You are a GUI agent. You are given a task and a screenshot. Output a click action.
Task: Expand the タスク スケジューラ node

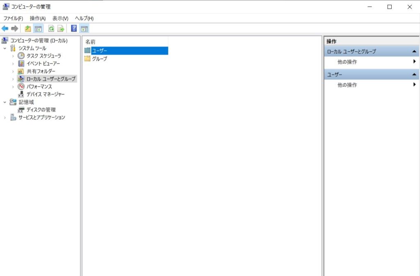[x=13, y=56]
